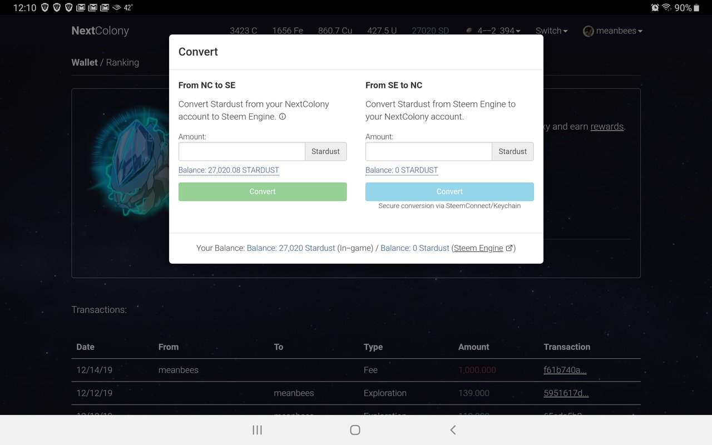Open the planet 4--2_394 dropdown
The height and width of the screenshot is (445, 712).
pos(499,31)
